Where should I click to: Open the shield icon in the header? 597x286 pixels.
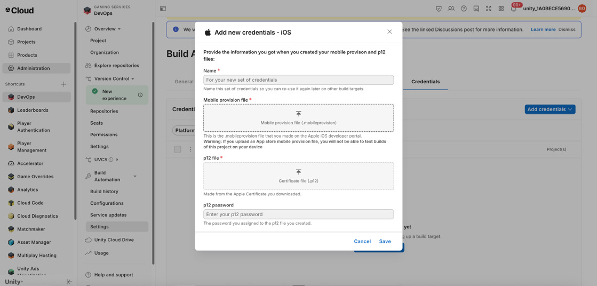[x=439, y=9]
